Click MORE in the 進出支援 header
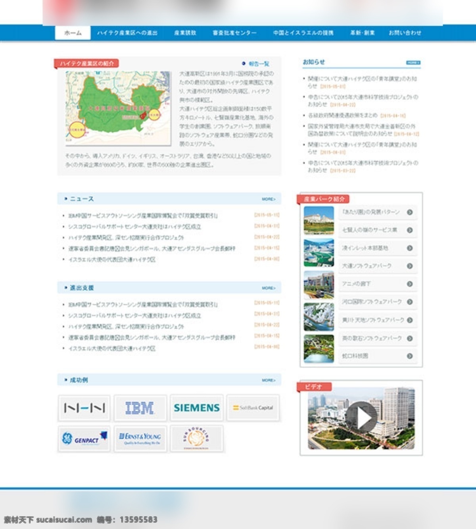476x529 pixels. click(x=269, y=288)
